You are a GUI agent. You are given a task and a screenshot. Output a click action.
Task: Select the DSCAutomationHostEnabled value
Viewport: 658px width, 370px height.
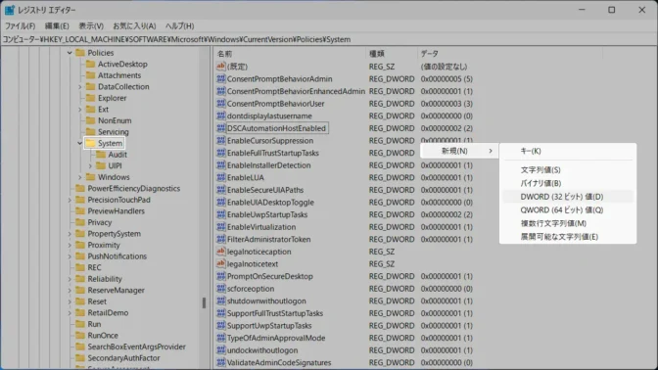276,128
